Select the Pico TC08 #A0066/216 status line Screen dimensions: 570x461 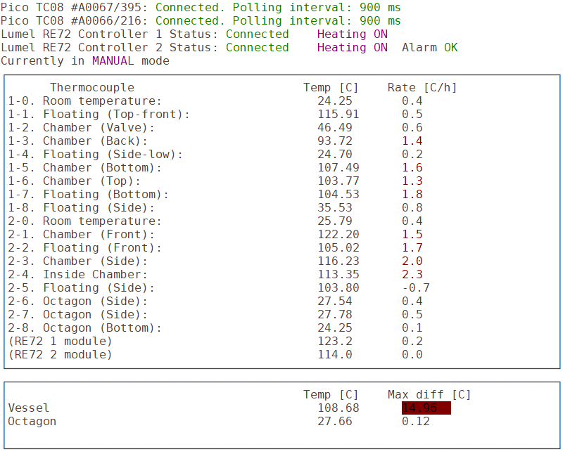click(201, 21)
